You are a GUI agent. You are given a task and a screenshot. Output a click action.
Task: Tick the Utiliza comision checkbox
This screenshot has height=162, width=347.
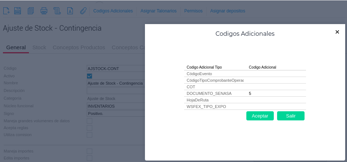(89, 135)
